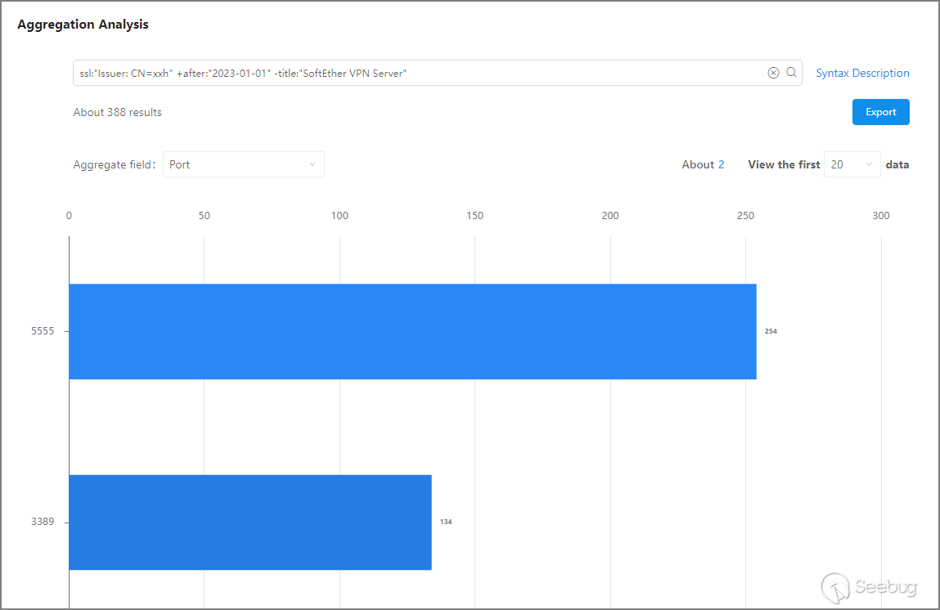Image resolution: width=940 pixels, height=610 pixels.
Task: Click the About 388 results text
Action: [x=117, y=112]
